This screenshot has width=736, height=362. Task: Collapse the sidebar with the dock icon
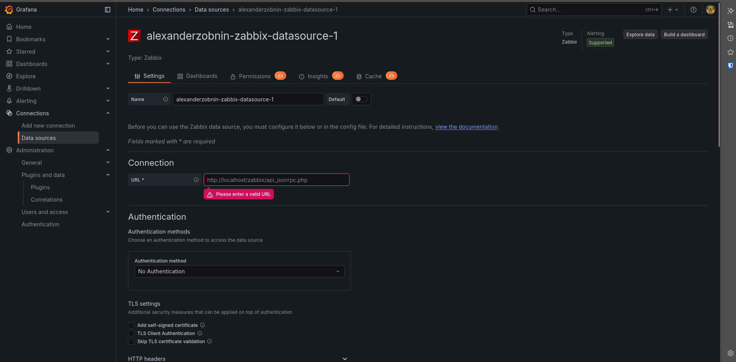(108, 10)
